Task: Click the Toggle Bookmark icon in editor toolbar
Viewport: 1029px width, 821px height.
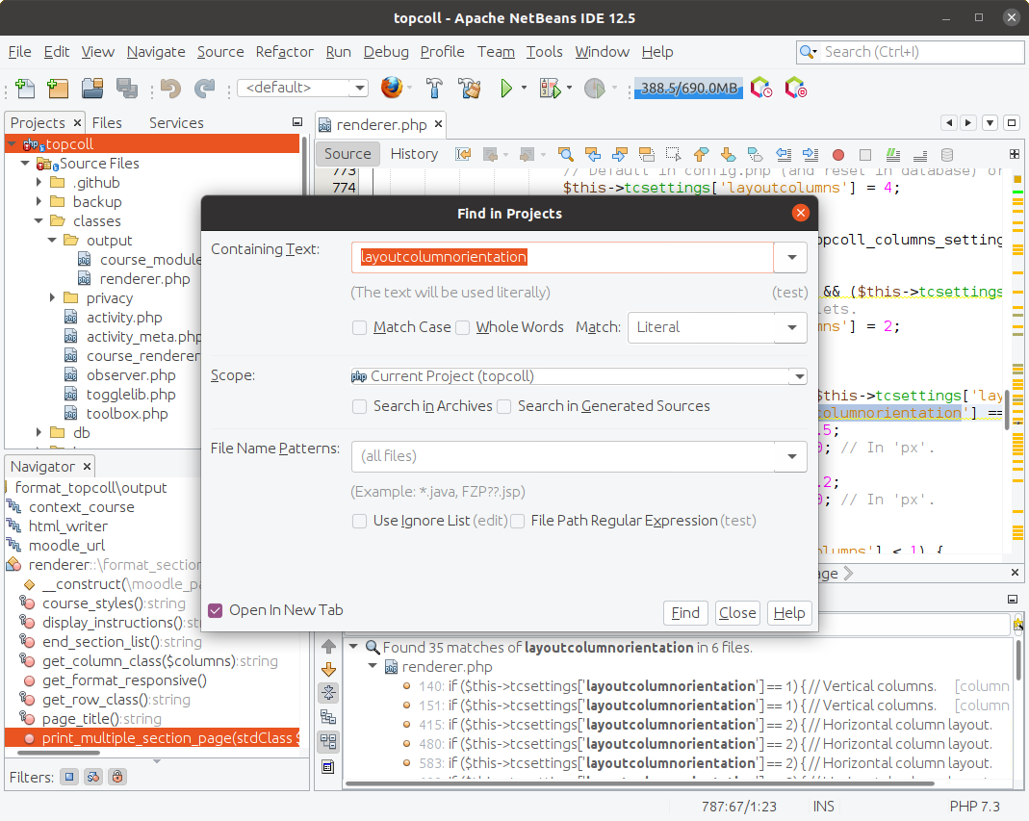Action: point(755,154)
